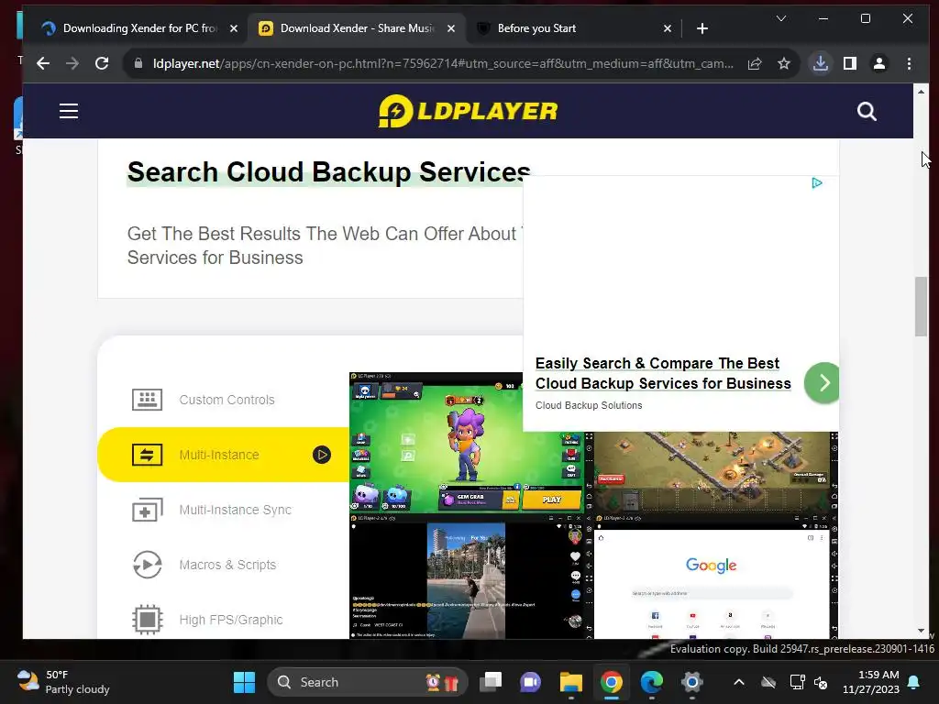939x704 pixels.
Task: Show hidden system tray icons
Action: (739, 682)
